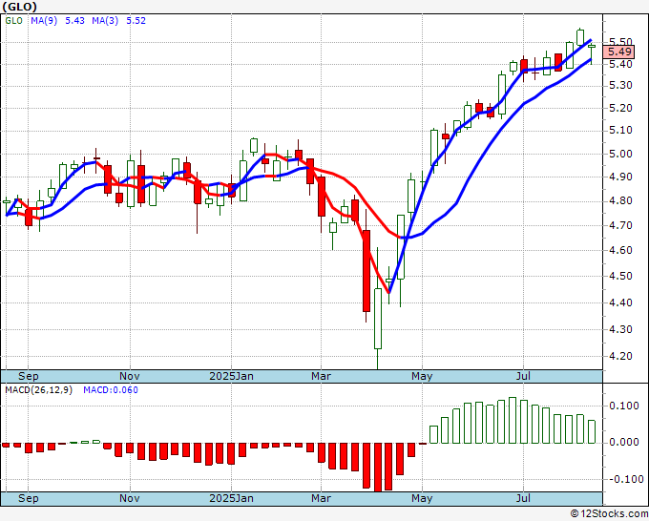Click the MA(9) value 5.43
Image resolution: width=649 pixels, height=521 pixels.
click(x=74, y=21)
